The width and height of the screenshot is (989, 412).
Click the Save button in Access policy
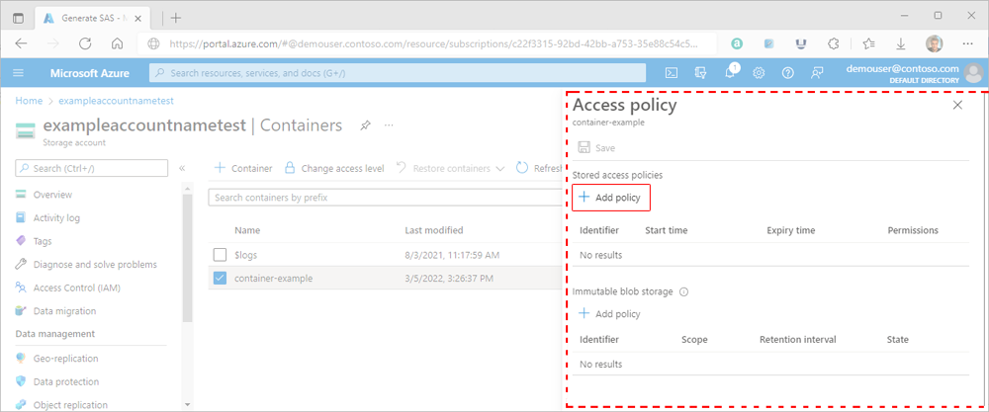pos(596,148)
